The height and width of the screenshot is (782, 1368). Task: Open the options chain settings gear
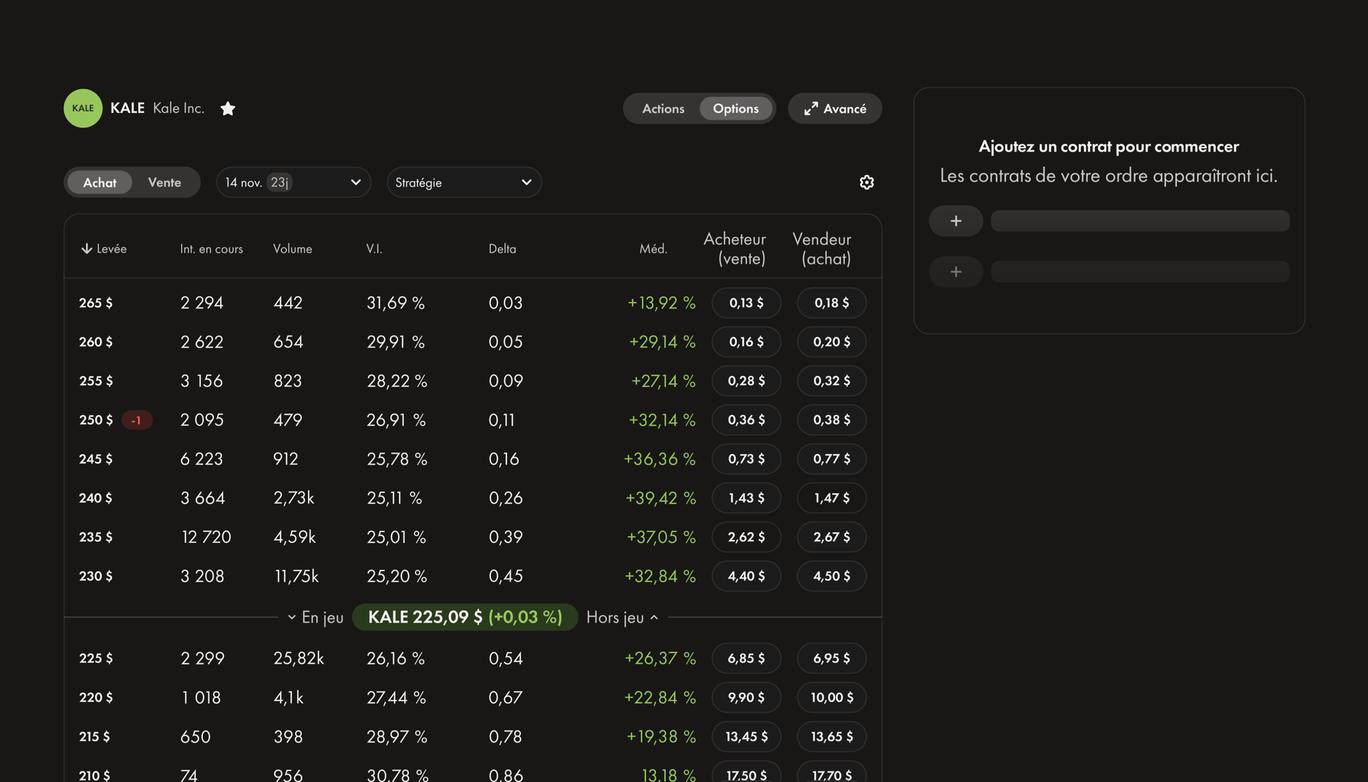[866, 182]
